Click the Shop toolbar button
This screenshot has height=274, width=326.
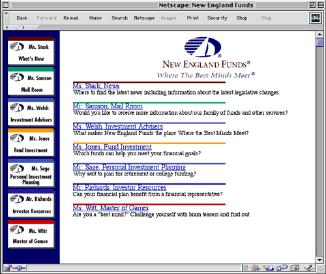(242, 18)
